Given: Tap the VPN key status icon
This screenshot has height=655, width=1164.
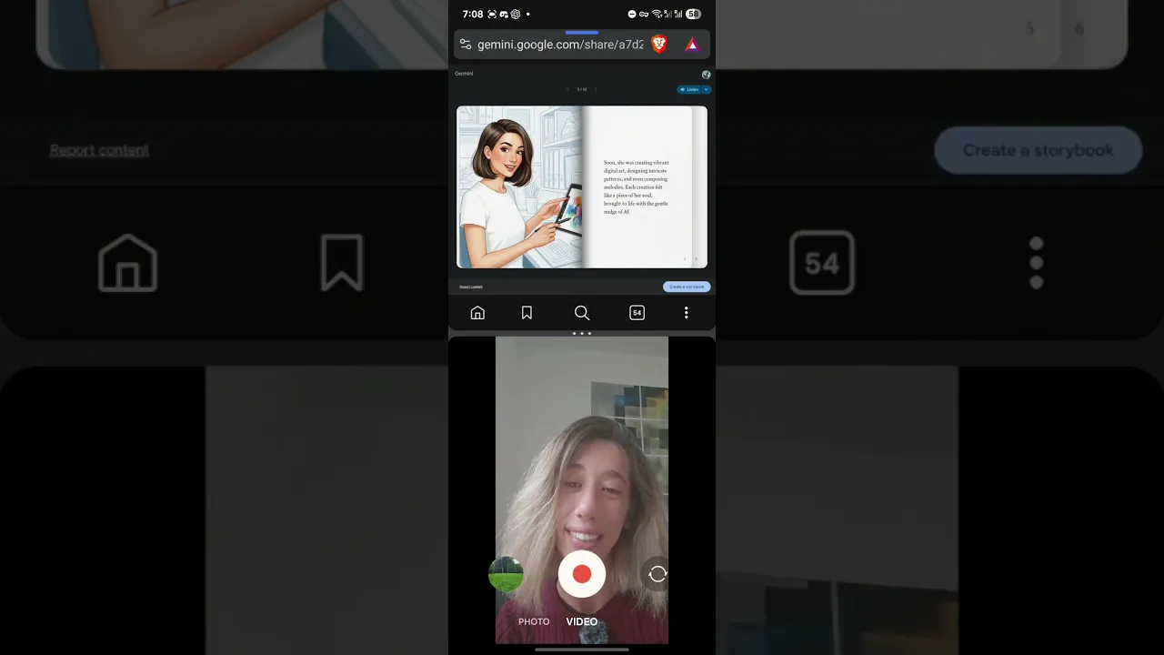Looking at the screenshot, I should tap(644, 15).
